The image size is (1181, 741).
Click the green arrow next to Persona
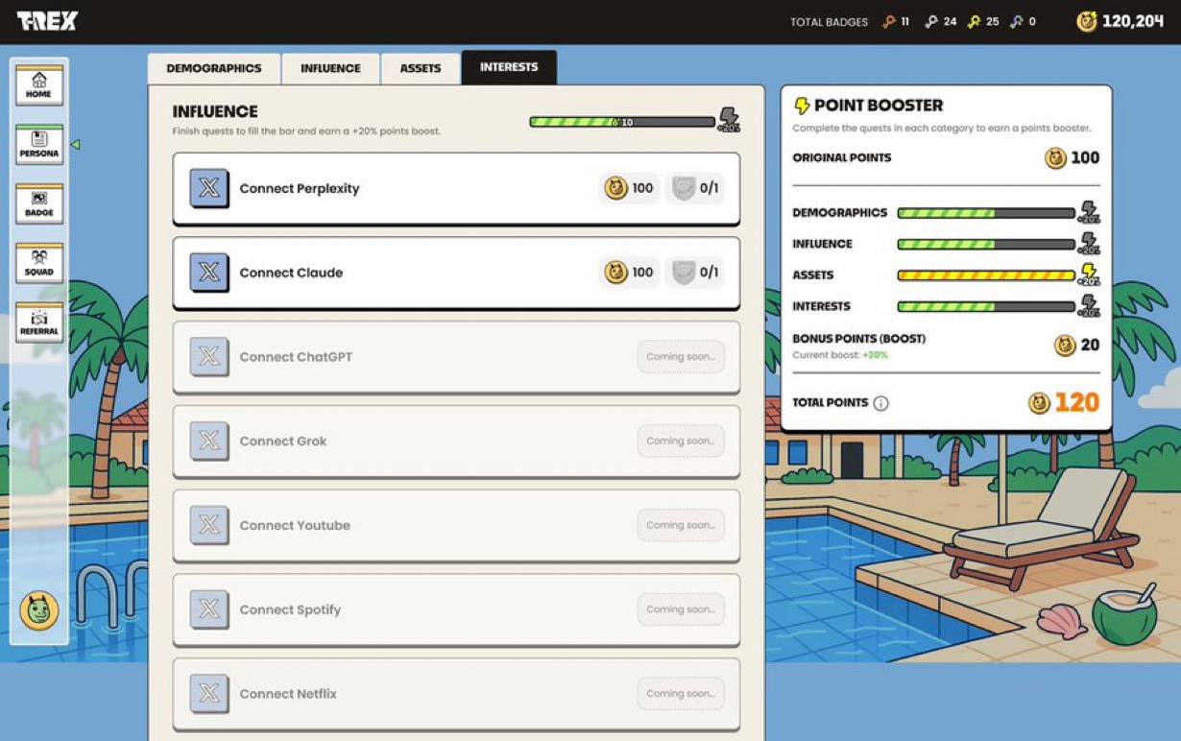coord(75,145)
